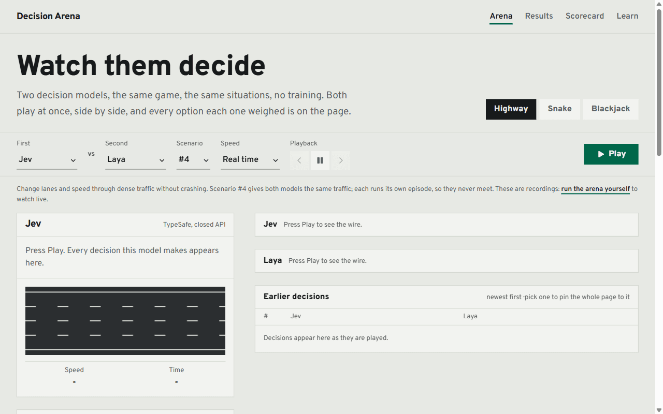Open the Speed dropdown set to Real time
This screenshot has height=414, width=663.
(x=250, y=160)
